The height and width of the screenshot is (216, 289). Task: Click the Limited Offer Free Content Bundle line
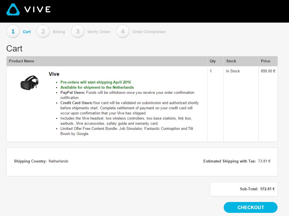[x=127, y=131]
